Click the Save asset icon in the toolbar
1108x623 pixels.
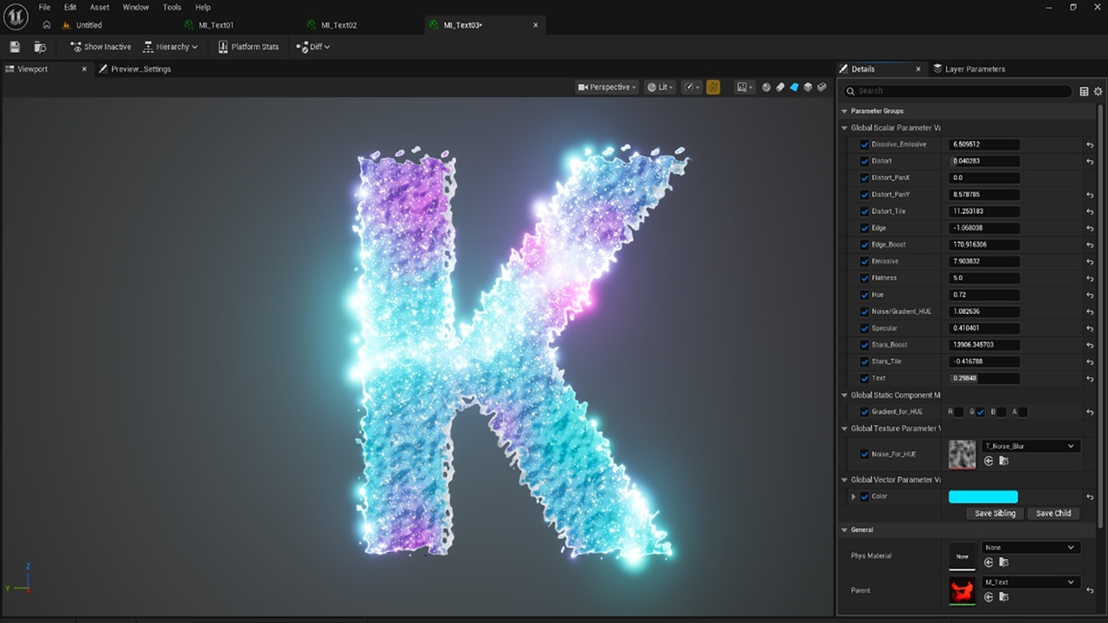(x=15, y=47)
